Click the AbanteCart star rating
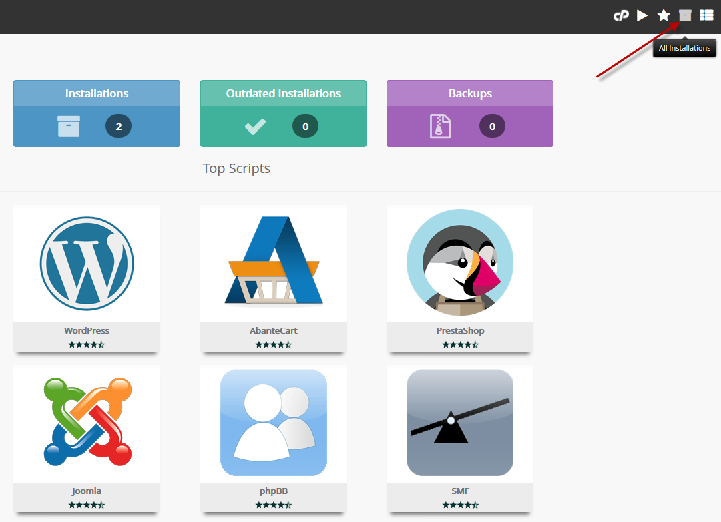 (274, 344)
